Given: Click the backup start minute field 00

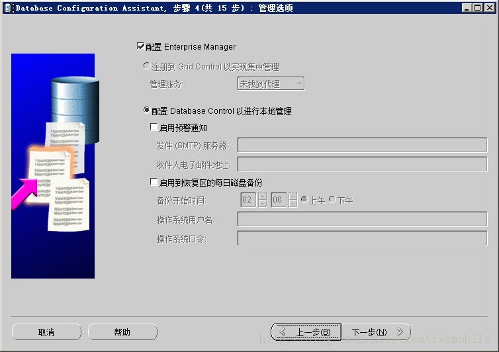Looking at the screenshot, I should (279, 200).
